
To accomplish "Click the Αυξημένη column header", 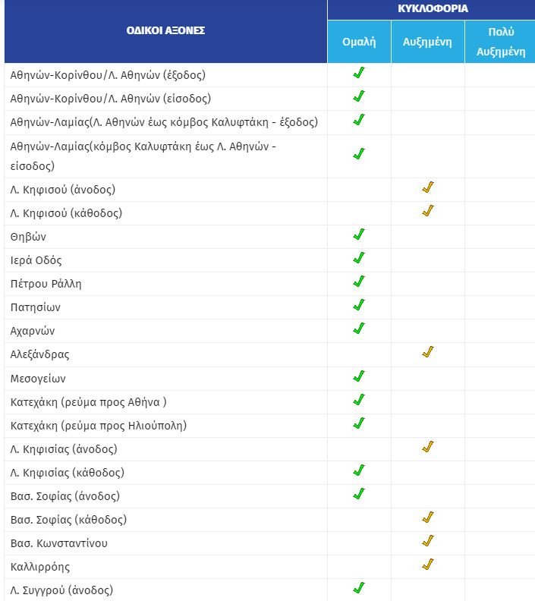I will tap(427, 42).
